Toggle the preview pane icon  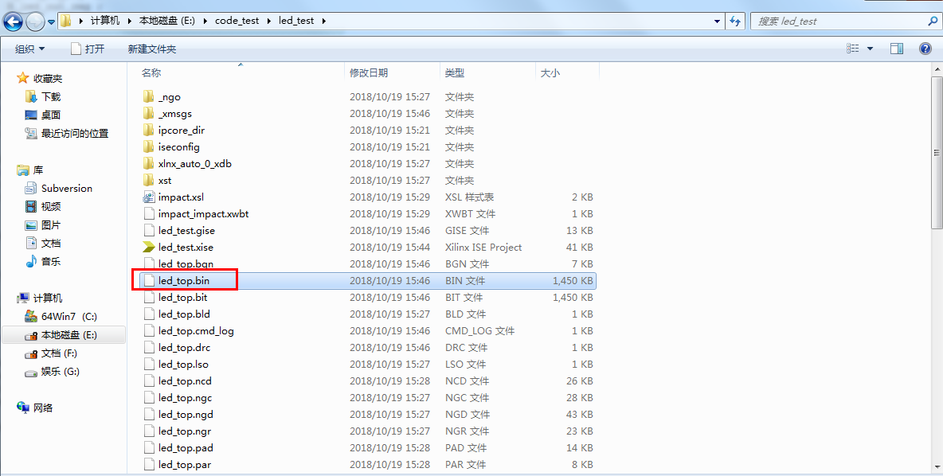[897, 49]
